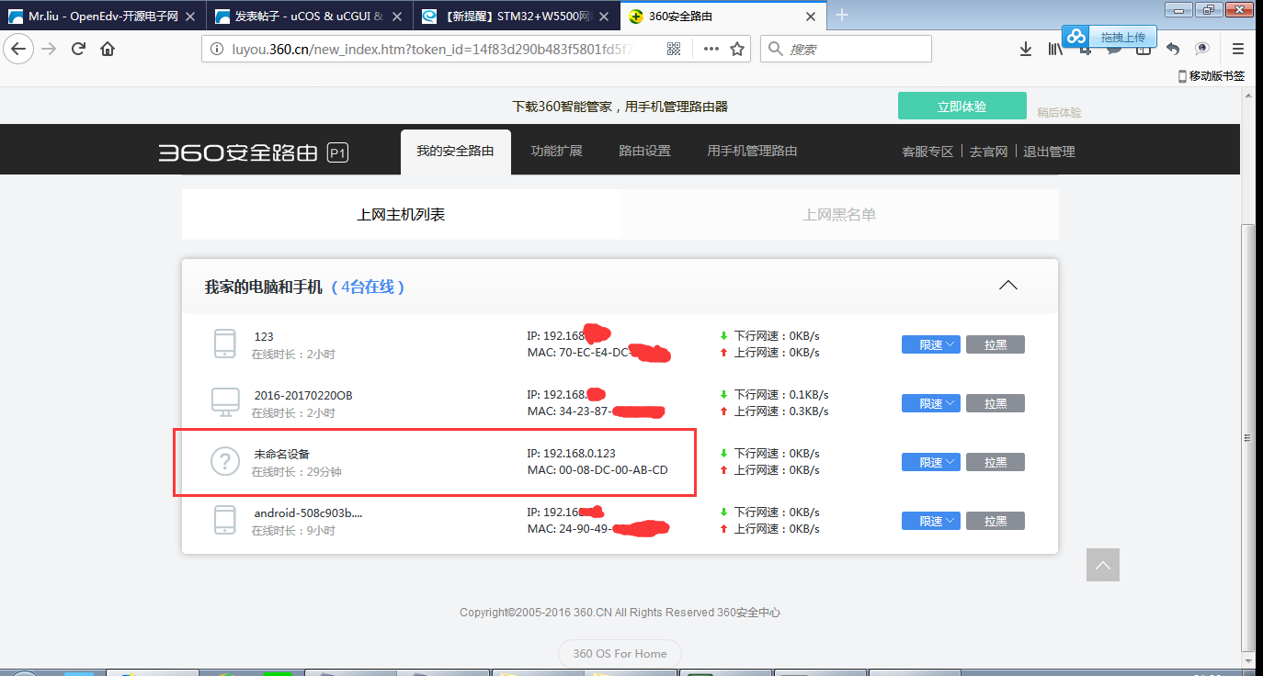1263x676 pixels.
Task: Blacklist 2016-20170220OB with 拉黑
Action: 996,403
